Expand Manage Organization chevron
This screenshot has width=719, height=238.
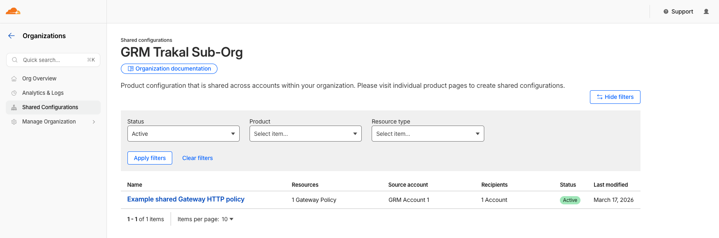(x=94, y=122)
